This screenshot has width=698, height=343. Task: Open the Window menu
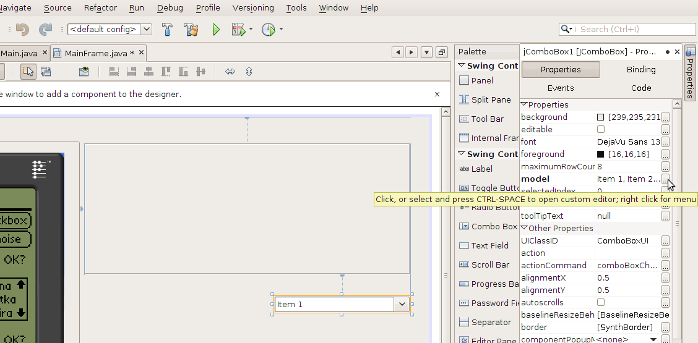point(334,7)
